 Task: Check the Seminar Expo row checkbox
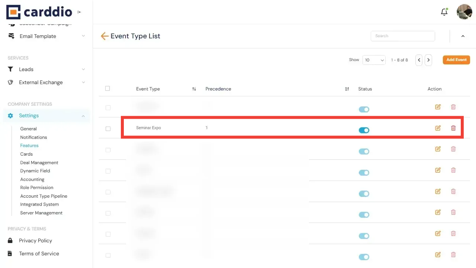(108, 129)
